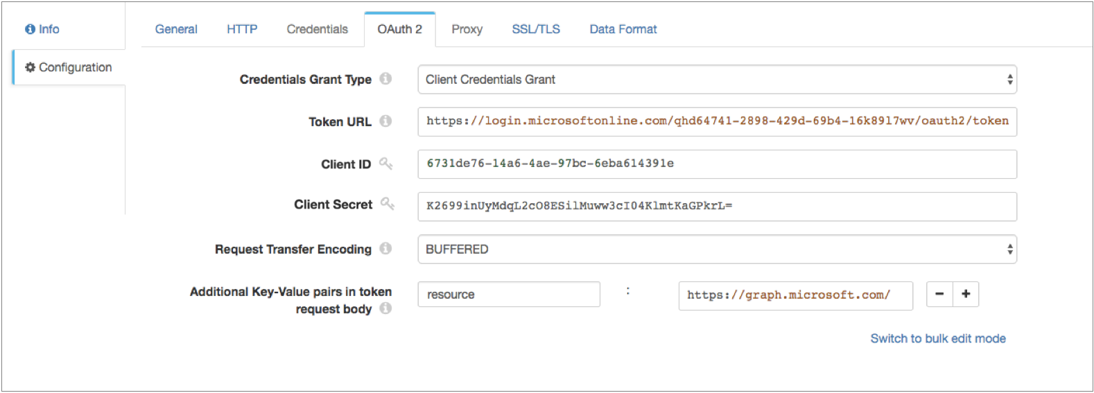
Task: Open the Info side panel
Action: (x=42, y=29)
